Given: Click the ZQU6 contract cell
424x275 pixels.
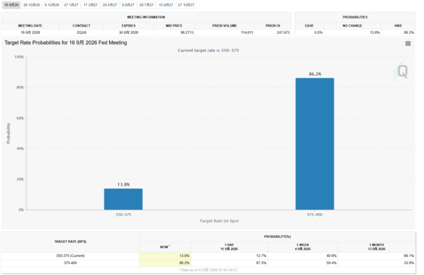Looking at the screenshot, I should coord(82,33).
